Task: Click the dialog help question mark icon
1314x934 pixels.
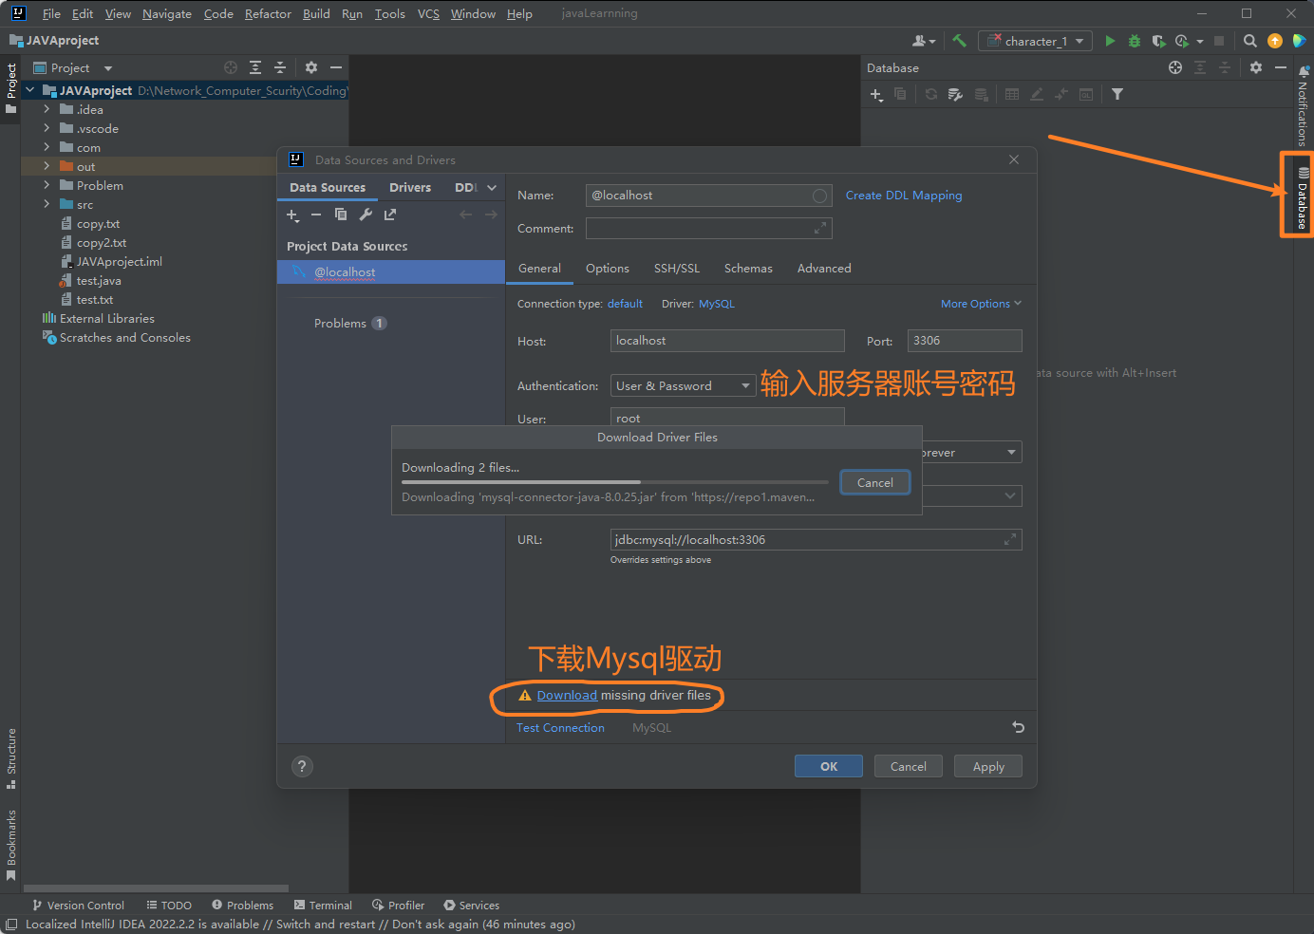Action: click(x=302, y=766)
